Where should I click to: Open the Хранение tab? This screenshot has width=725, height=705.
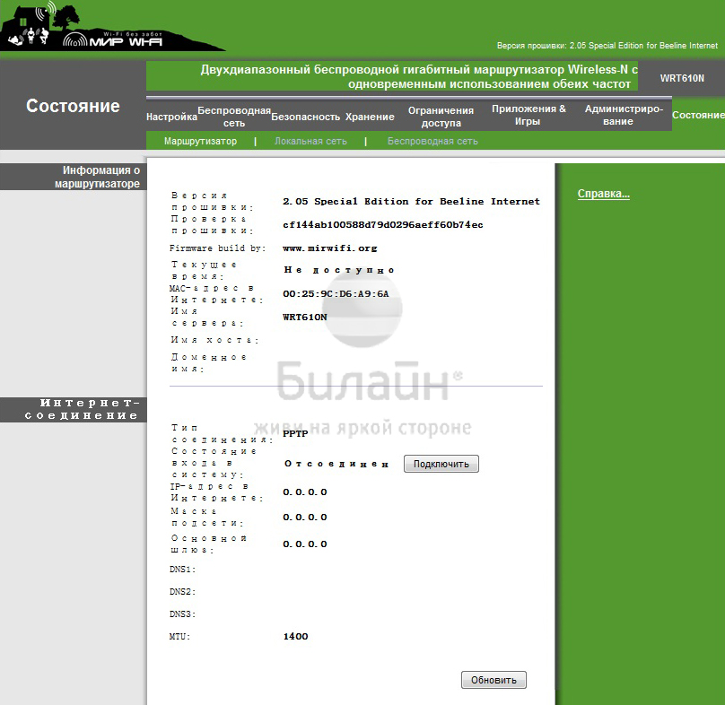[370, 117]
